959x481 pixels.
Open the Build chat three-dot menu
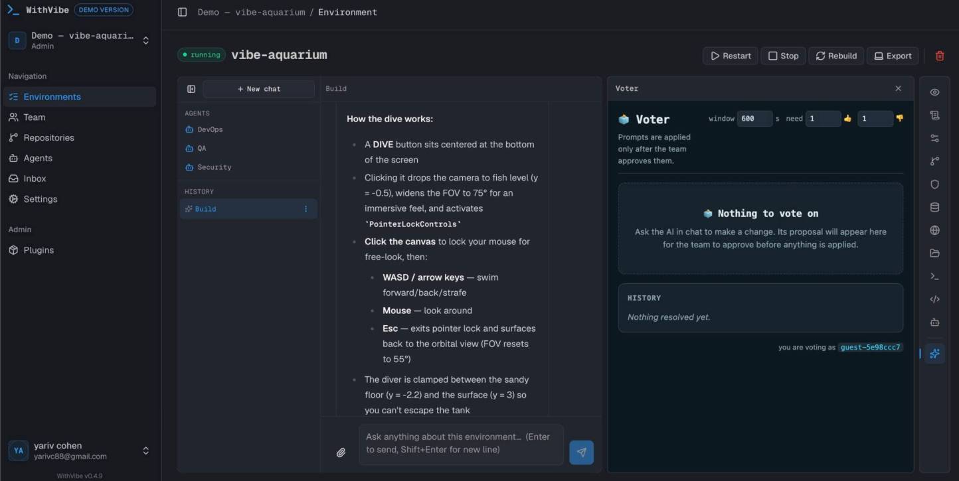click(305, 209)
